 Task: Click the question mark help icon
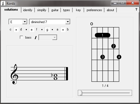(x=136, y=9)
